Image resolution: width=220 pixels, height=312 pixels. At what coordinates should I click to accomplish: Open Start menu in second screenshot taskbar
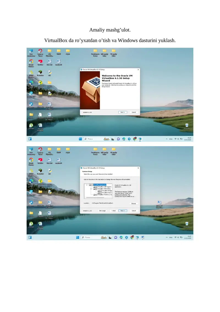[78, 238]
